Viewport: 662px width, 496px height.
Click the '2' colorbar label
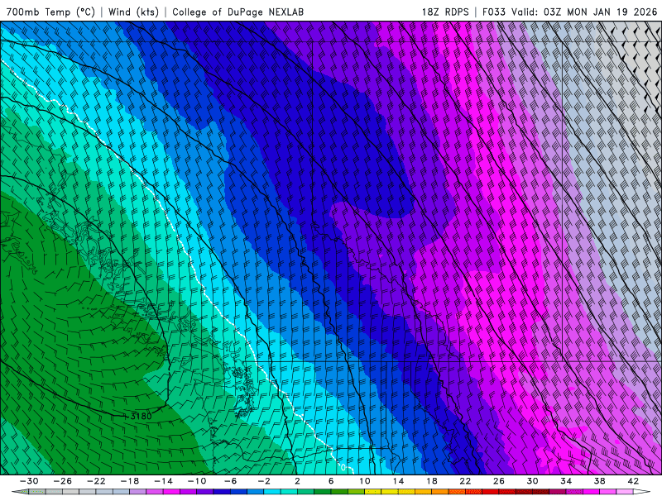(x=298, y=481)
